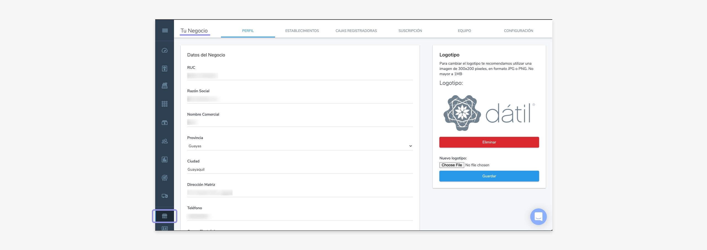The width and height of the screenshot is (707, 250).
Task: Open the bar chart reports icon
Action: [165, 159]
